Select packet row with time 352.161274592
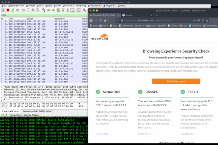218x145 pixels. (x=44, y=82)
